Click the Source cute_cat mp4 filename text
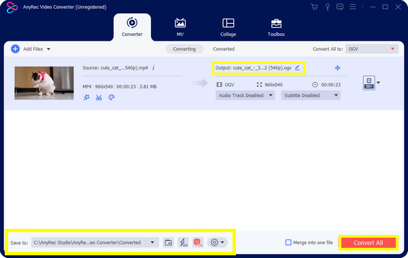Image resolution: width=408 pixels, height=258 pixels. pyautogui.click(x=124, y=68)
